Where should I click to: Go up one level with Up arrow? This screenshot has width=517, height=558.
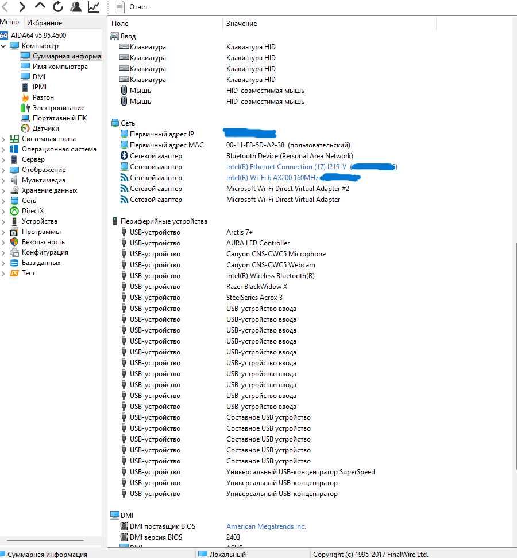click(40, 6)
